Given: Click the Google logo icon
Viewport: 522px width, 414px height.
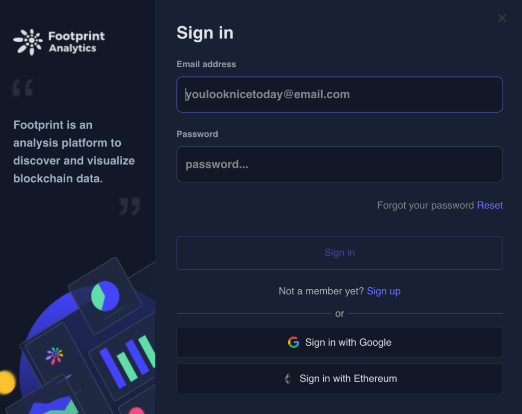Looking at the screenshot, I should click(294, 342).
